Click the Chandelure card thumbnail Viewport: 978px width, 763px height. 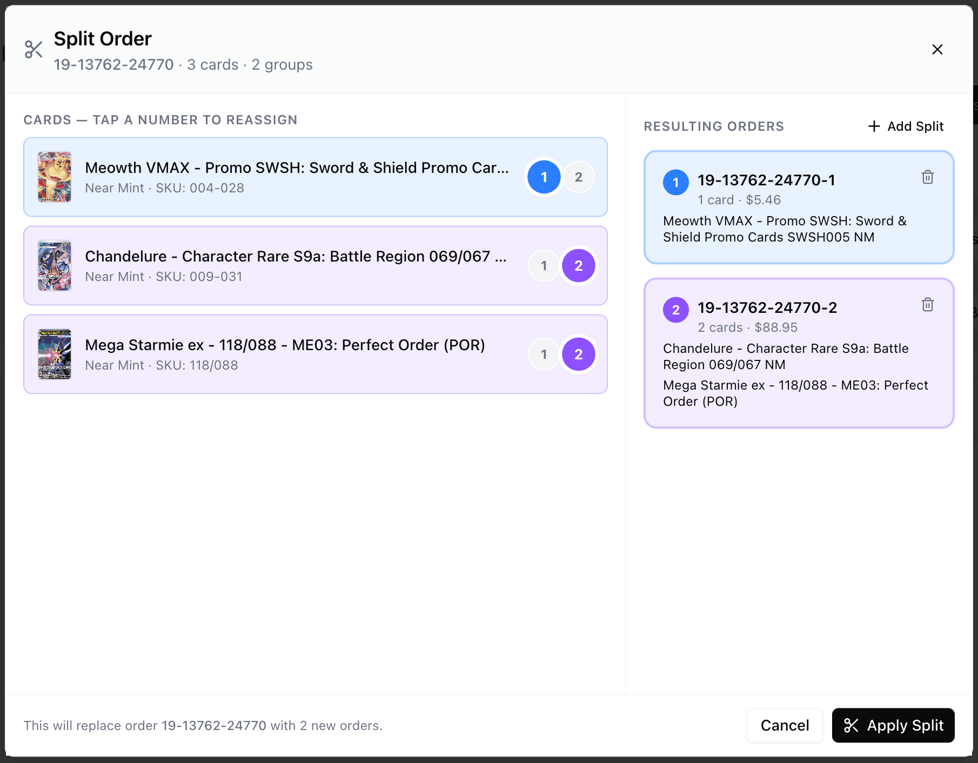(54, 265)
